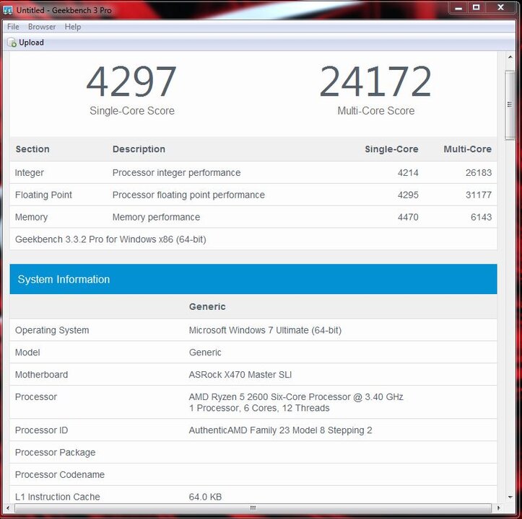Click the vertical scrollbar down arrow

pos(510,497)
